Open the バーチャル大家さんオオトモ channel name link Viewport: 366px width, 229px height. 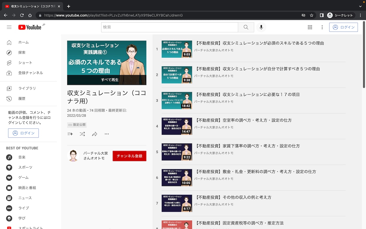(x=96, y=156)
